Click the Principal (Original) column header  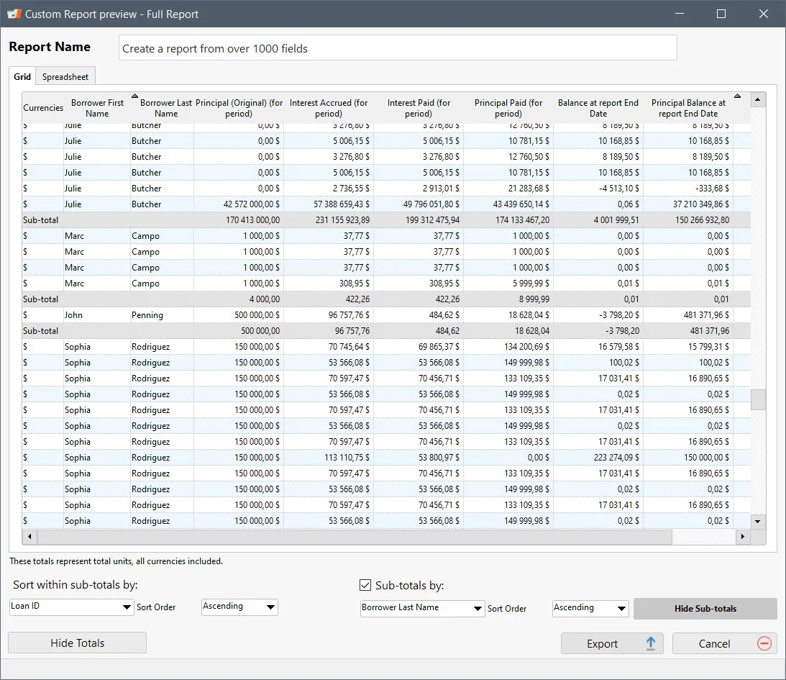239,108
